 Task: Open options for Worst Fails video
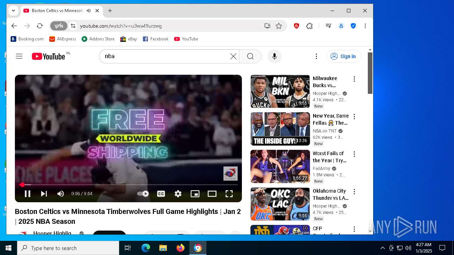(354, 154)
